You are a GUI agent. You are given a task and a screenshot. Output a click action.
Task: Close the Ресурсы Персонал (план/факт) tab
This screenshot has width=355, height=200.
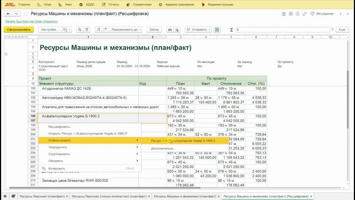click(x=67, y=196)
